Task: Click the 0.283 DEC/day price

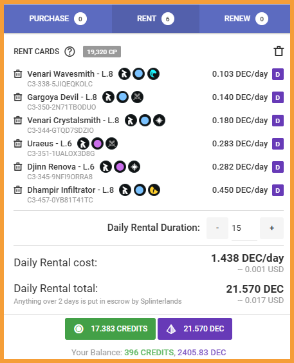Action: point(240,144)
